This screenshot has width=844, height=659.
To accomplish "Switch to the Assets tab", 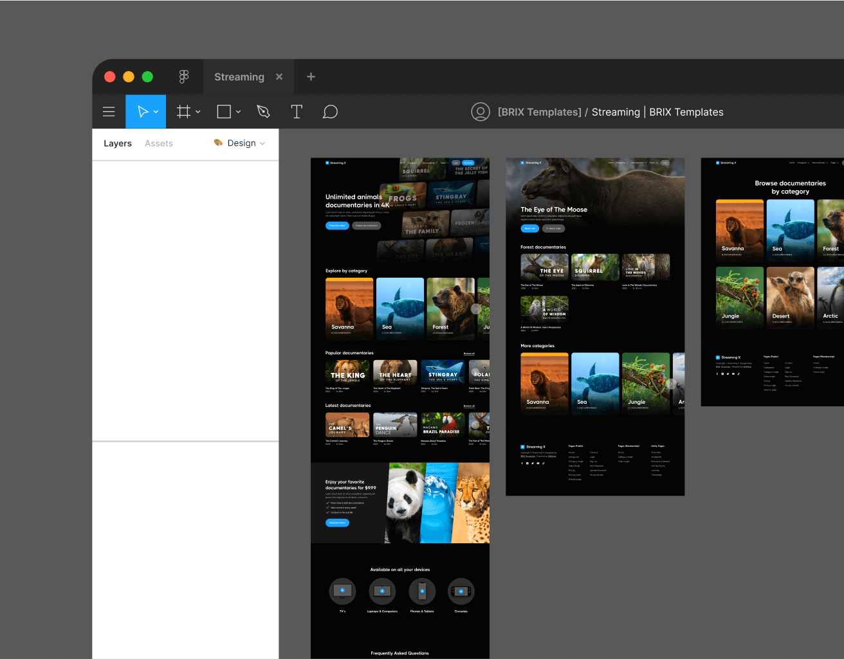I will point(159,143).
